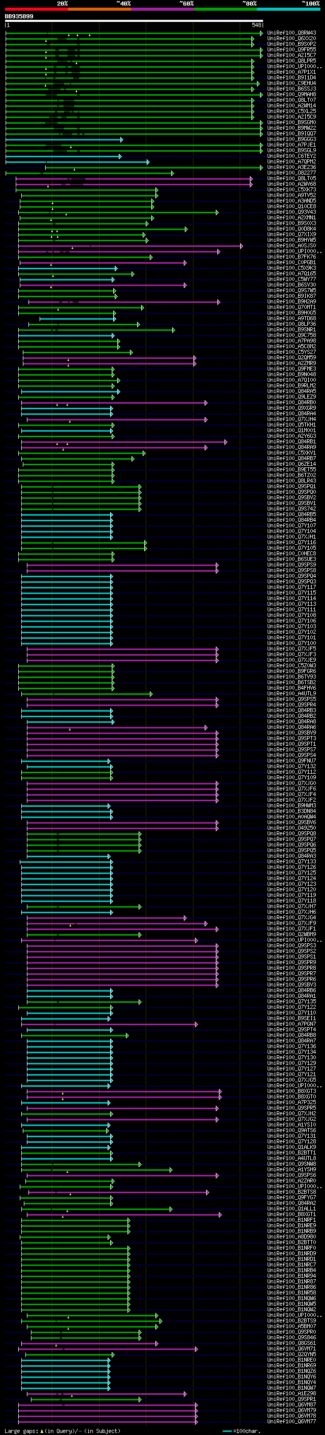
Task: Open hit UniRef100_B9S0P2
Action: (291, 44)
